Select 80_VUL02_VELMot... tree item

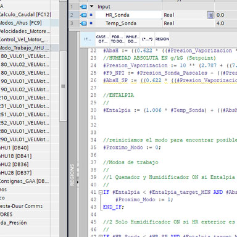tap(25, 65)
